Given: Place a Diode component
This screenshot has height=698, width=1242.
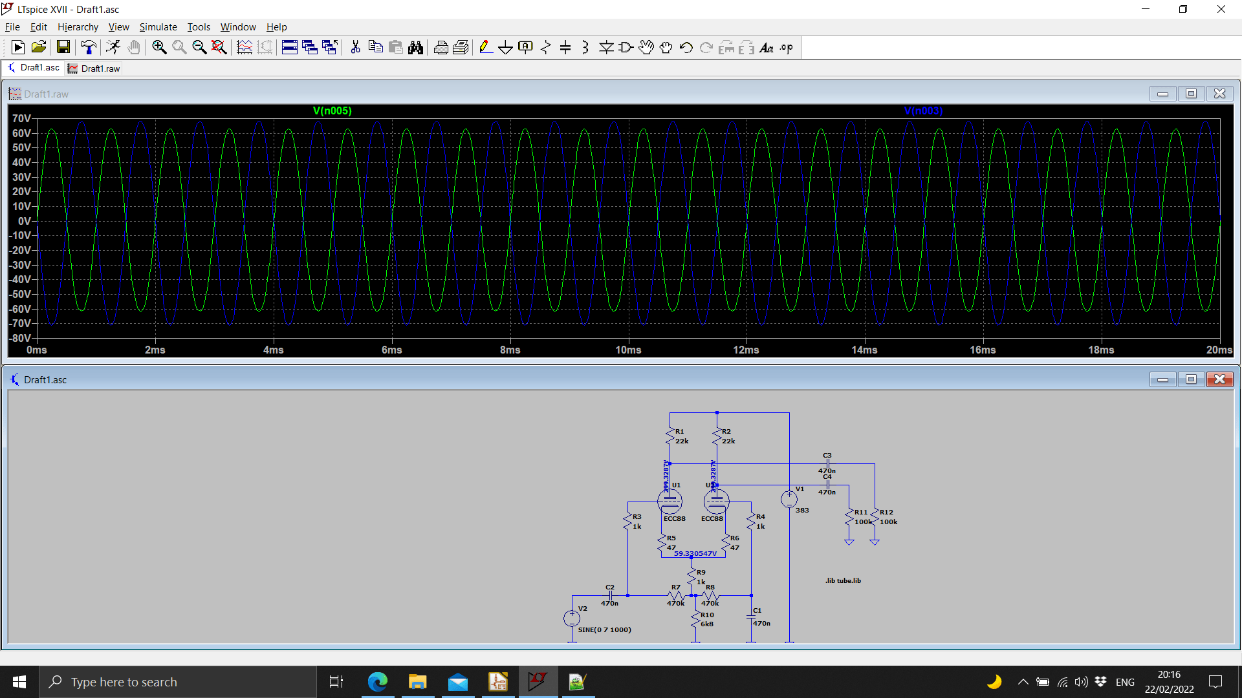Looking at the screenshot, I should click(606, 47).
